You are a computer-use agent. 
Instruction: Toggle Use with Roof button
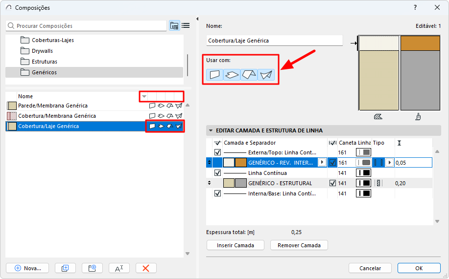249,75
